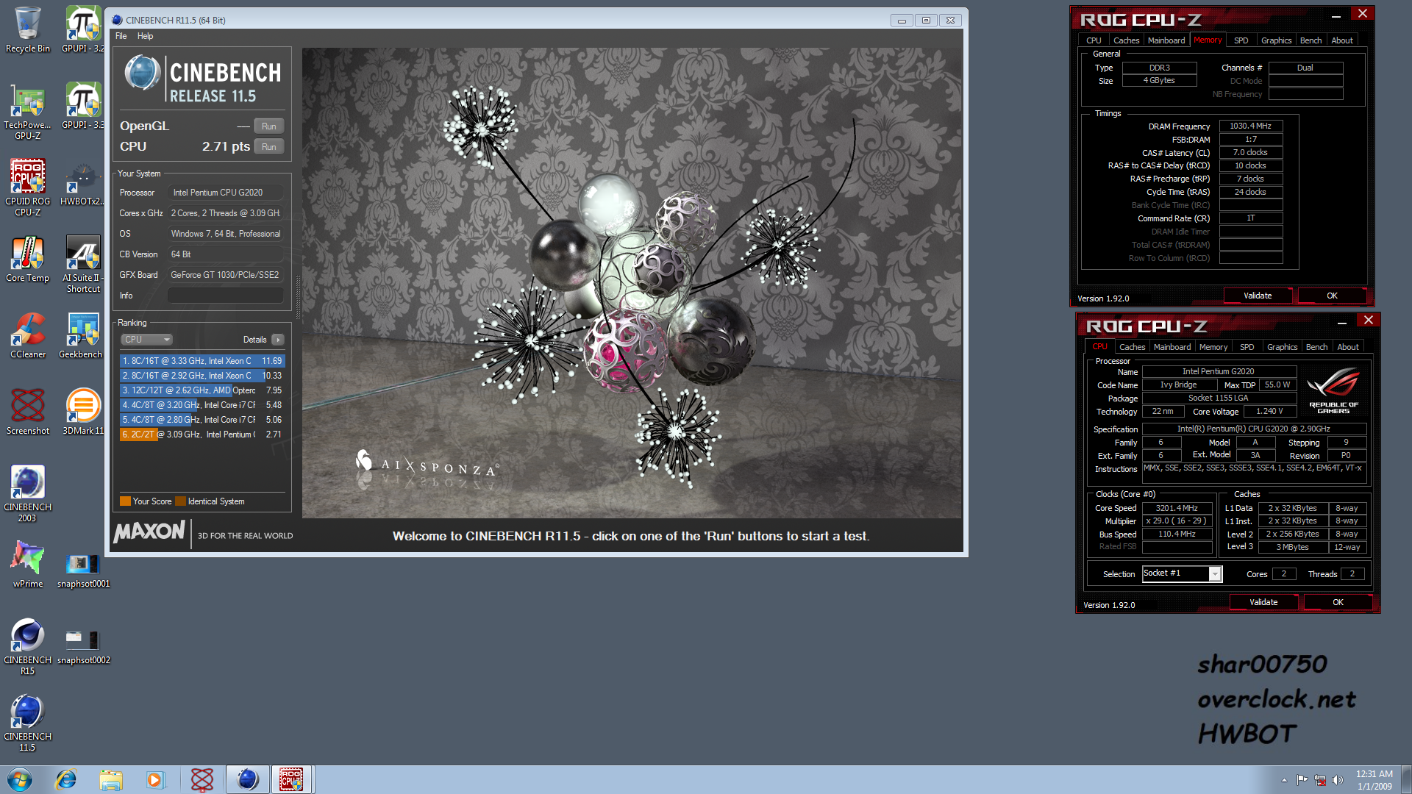Open the CPU ranking type dropdown
The height and width of the screenshot is (794, 1412).
coord(146,340)
